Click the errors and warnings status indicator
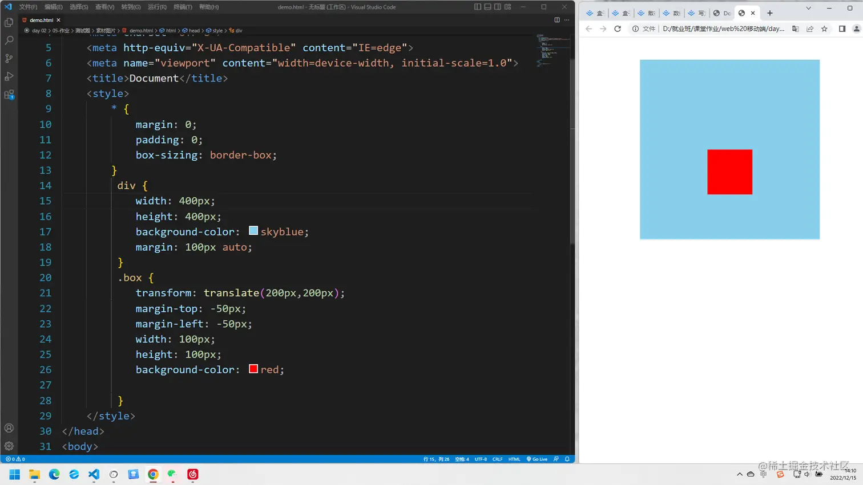The image size is (863, 485). point(15,459)
